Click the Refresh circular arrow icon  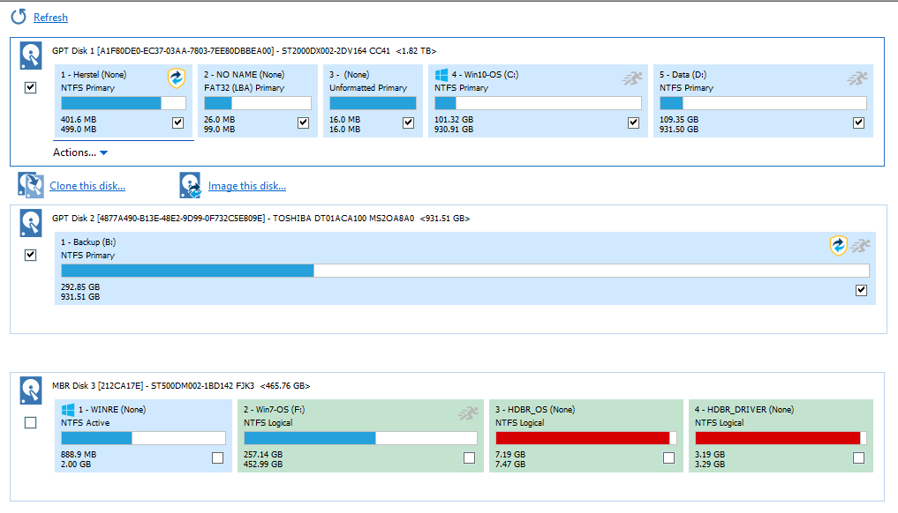[x=19, y=17]
